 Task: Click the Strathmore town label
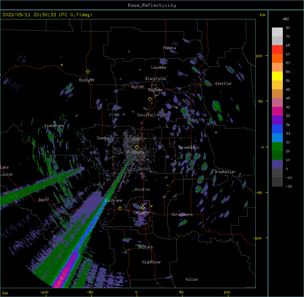click(x=182, y=214)
